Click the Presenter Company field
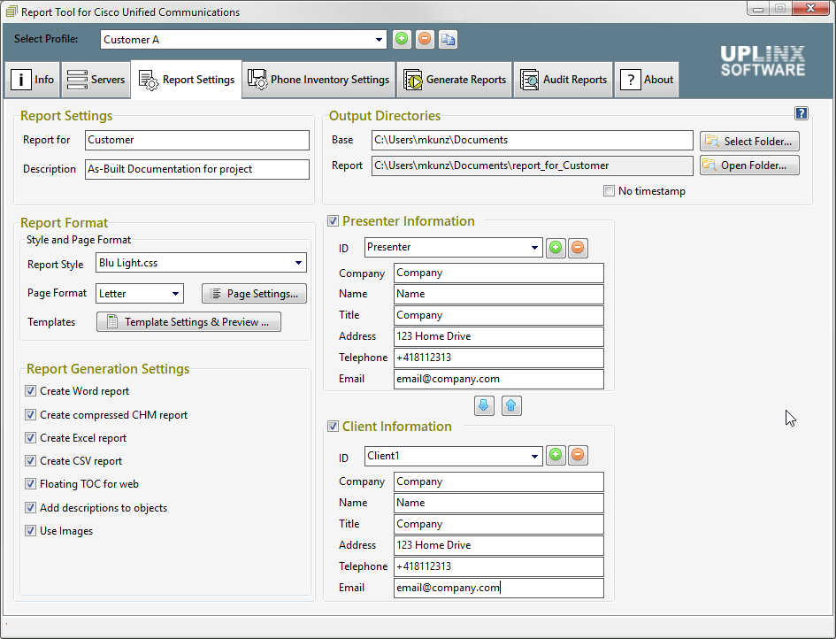 click(x=499, y=273)
